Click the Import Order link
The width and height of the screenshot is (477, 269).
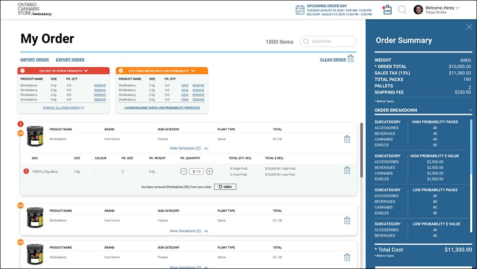[34, 60]
